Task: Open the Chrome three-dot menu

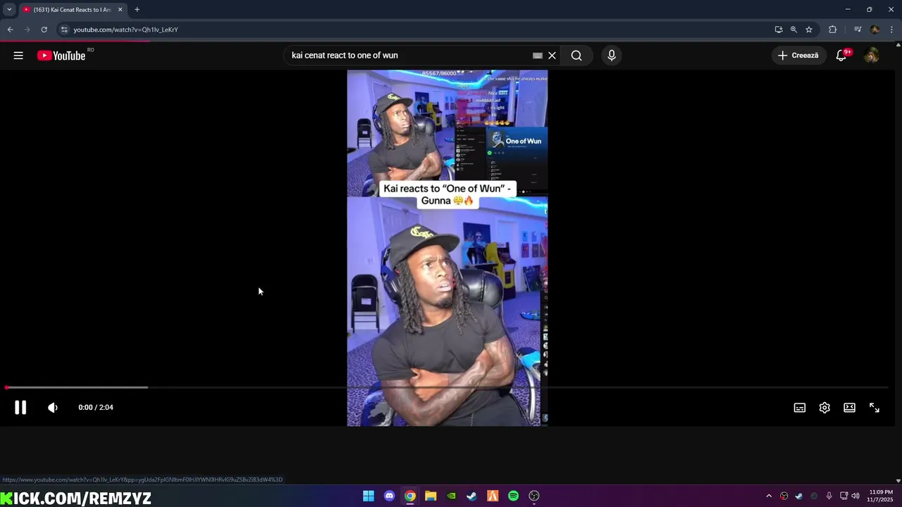Action: pyautogui.click(x=891, y=30)
